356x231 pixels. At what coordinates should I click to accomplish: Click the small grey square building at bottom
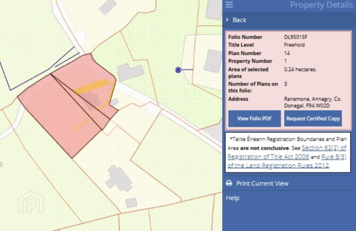tap(131, 203)
